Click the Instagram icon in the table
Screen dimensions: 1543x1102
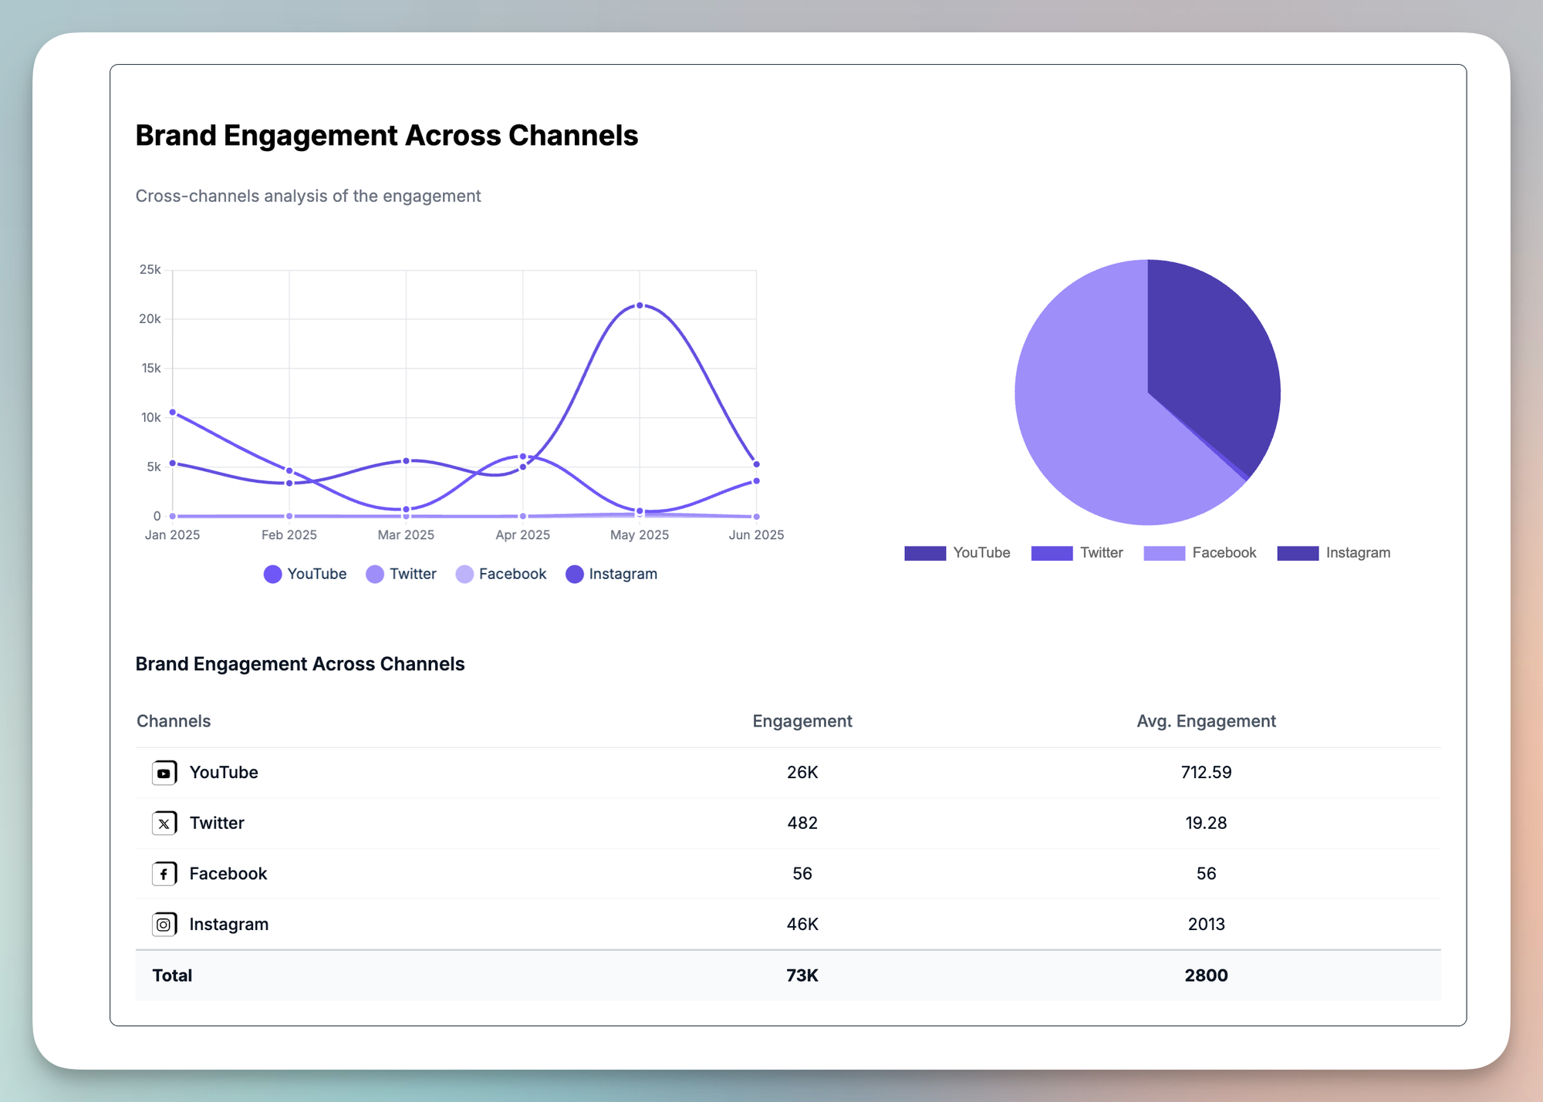(164, 925)
